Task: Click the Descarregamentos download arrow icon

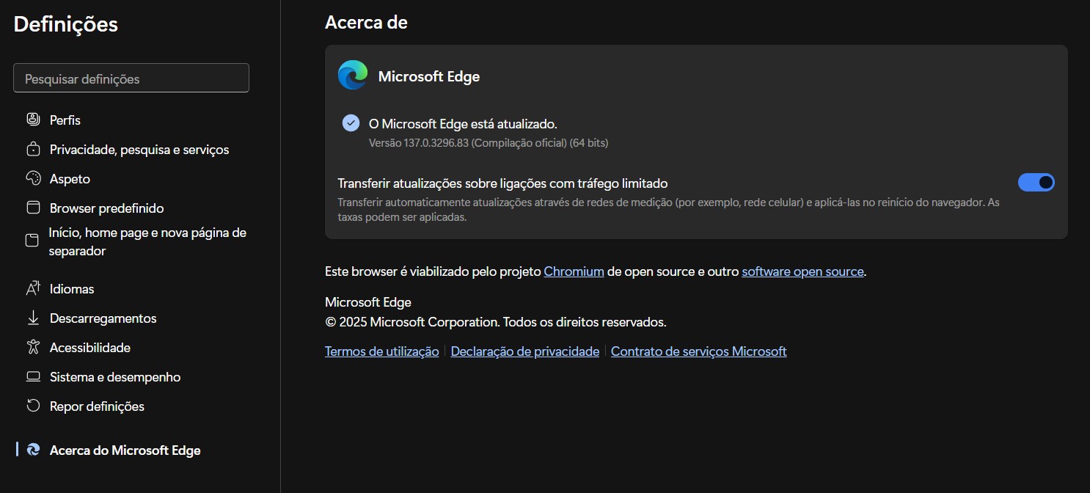Action: point(33,318)
